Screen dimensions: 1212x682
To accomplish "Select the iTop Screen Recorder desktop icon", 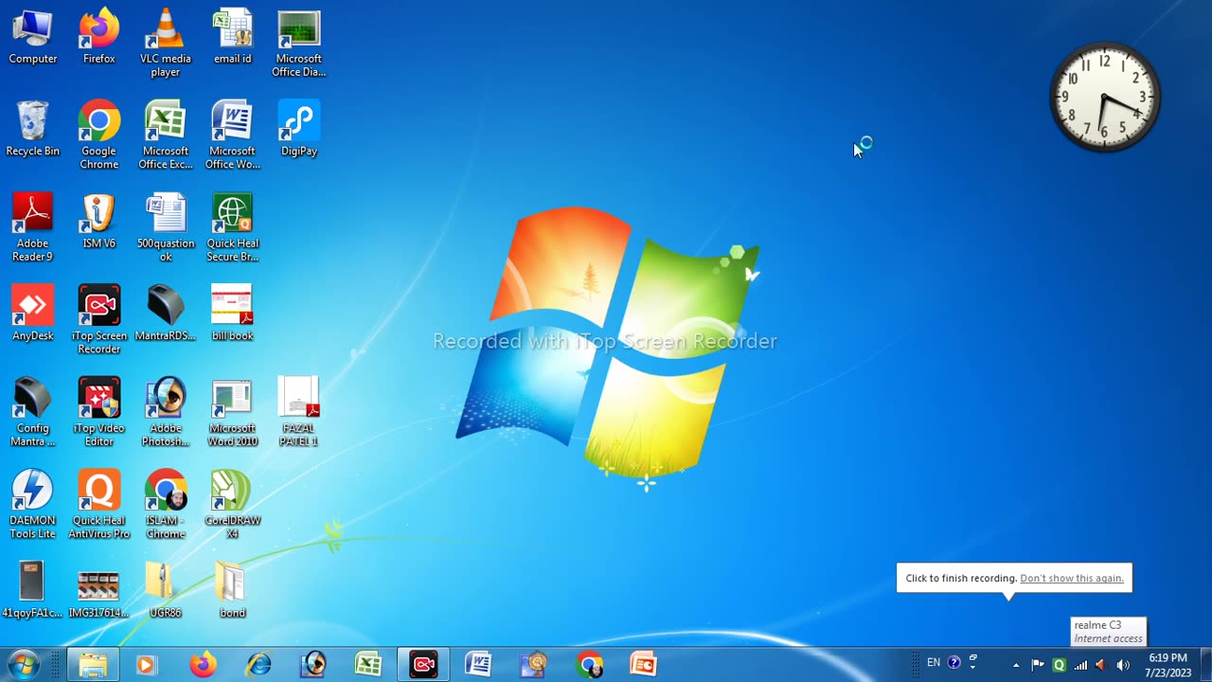I will pos(98,320).
